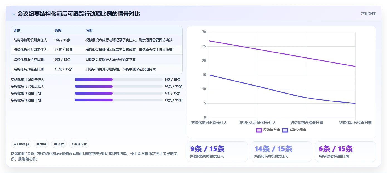Click table cell 结构化前可识别责任人
Screen dimensions: 387x173
(x=30, y=40)
